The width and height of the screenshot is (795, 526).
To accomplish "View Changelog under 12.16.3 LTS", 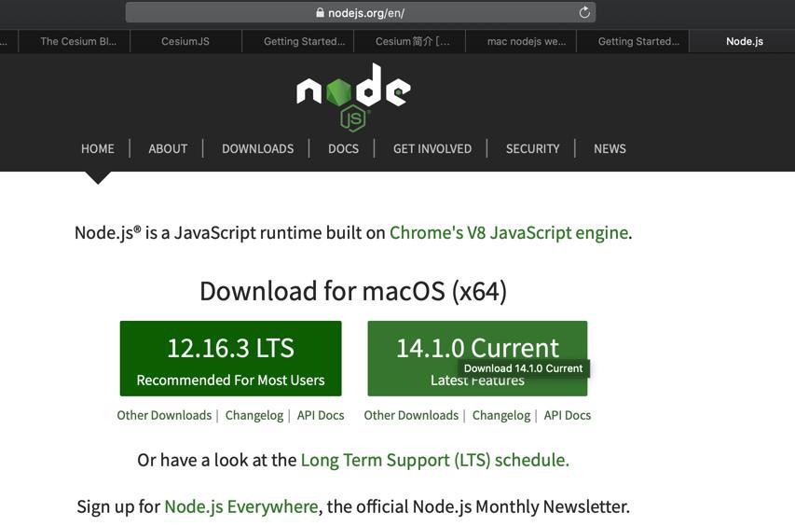I will 254,415.
